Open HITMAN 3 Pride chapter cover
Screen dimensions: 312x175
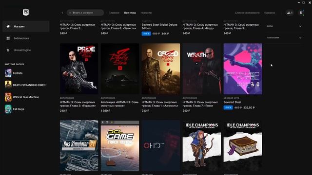tap(79, 69)
